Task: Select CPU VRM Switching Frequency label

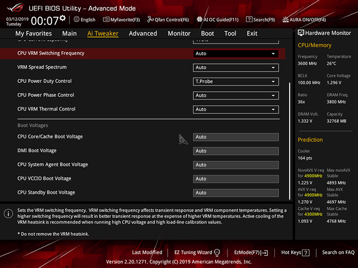Action: (x=51, y=53)
